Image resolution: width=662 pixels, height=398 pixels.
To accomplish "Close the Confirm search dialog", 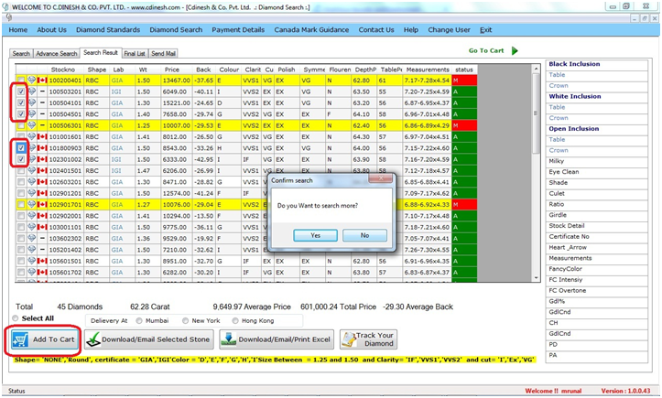I will tap(380, 178).
